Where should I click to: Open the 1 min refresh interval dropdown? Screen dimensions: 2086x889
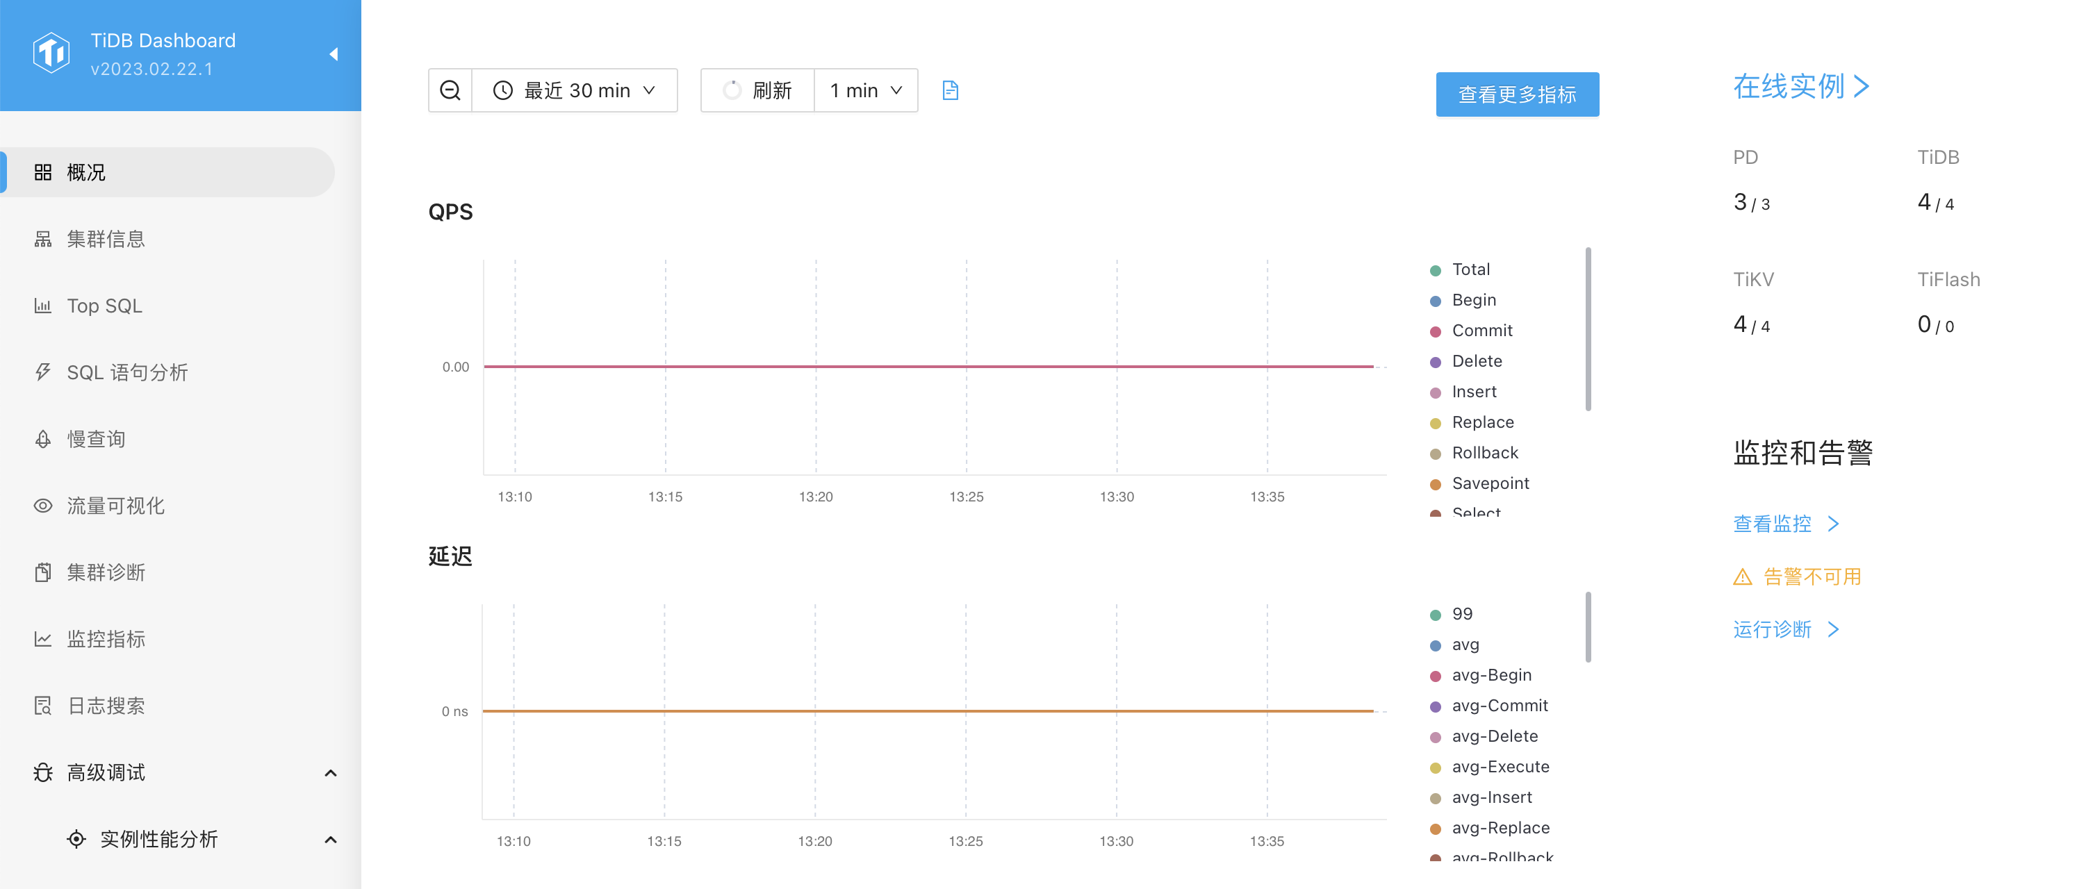tap(865, 91)
